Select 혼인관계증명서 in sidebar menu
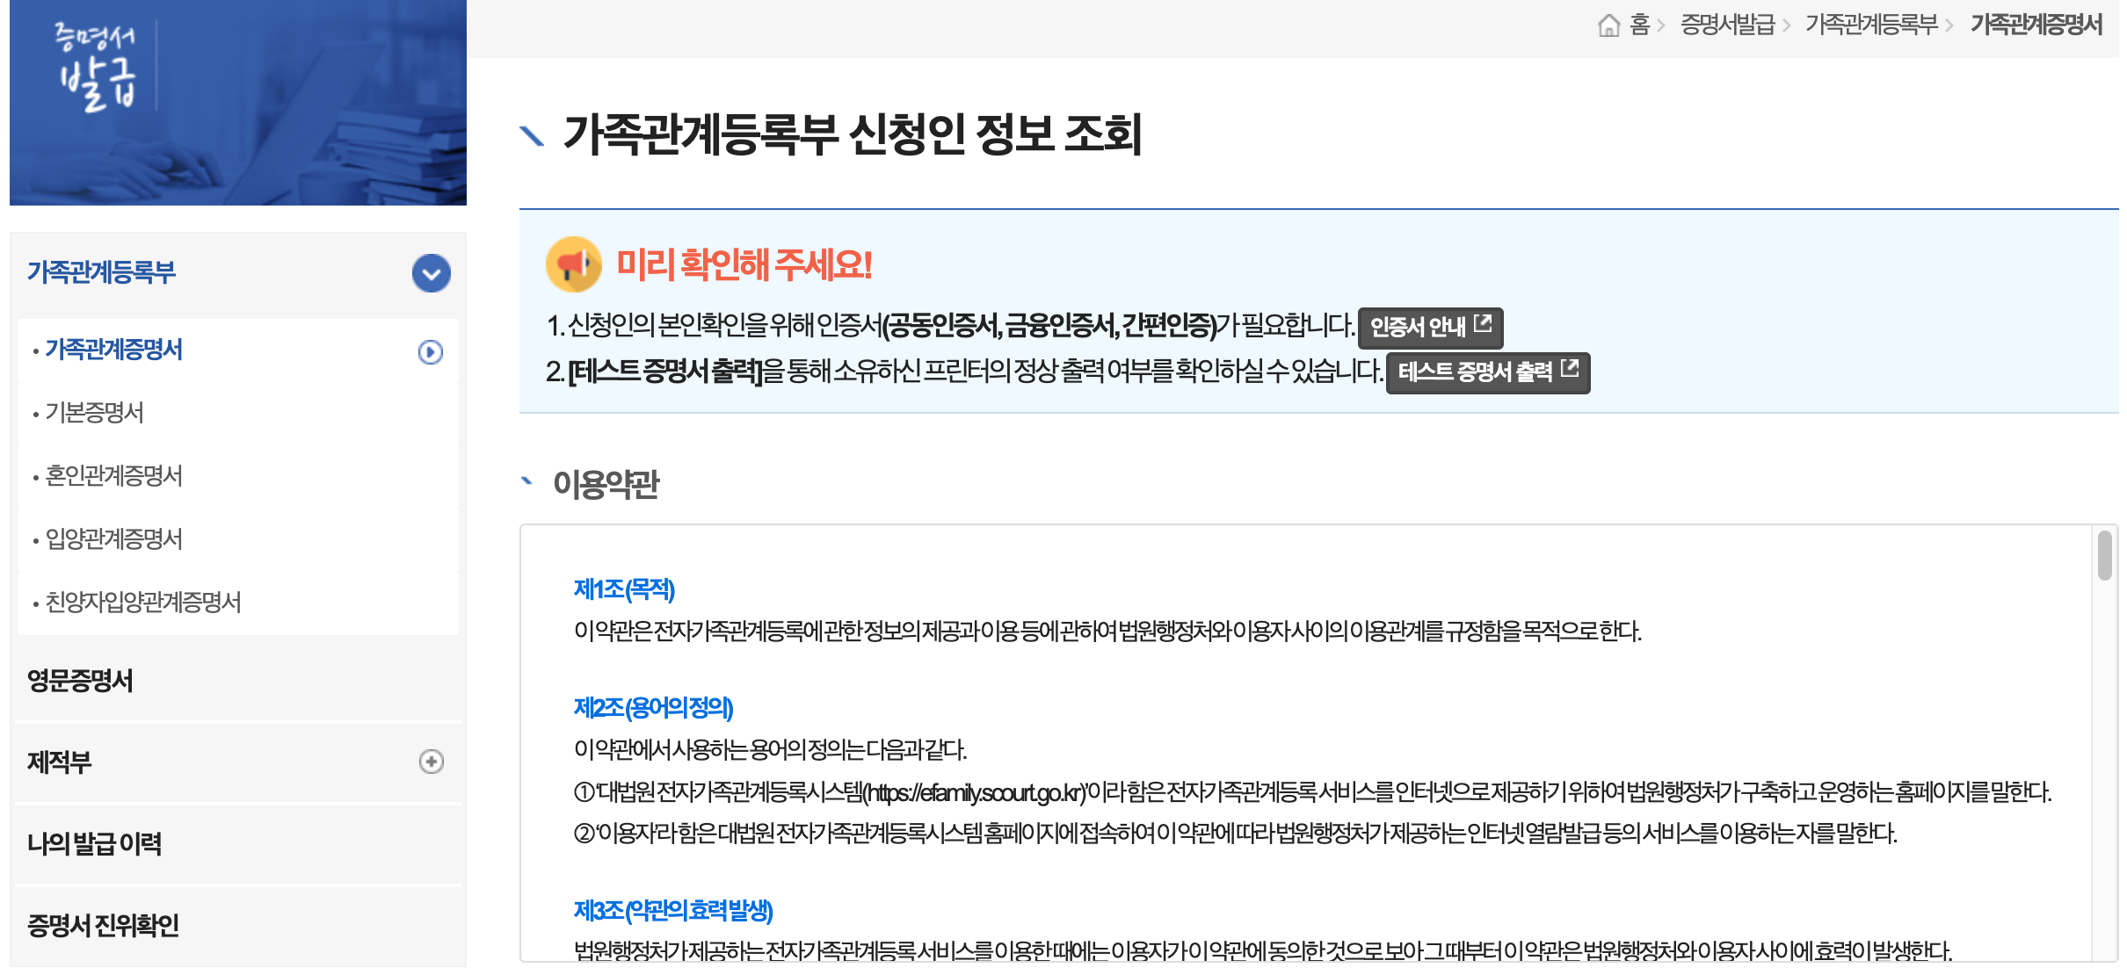The width and height of the screenshot is (2127, 975). coord(114,476)
